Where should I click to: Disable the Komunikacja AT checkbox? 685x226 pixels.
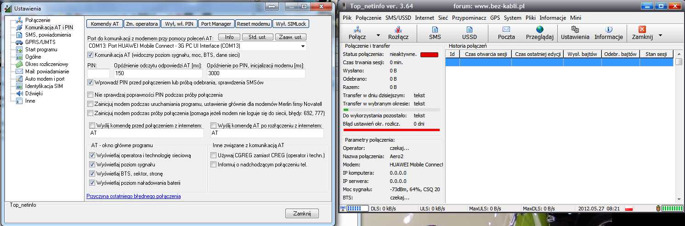(90, 55)
